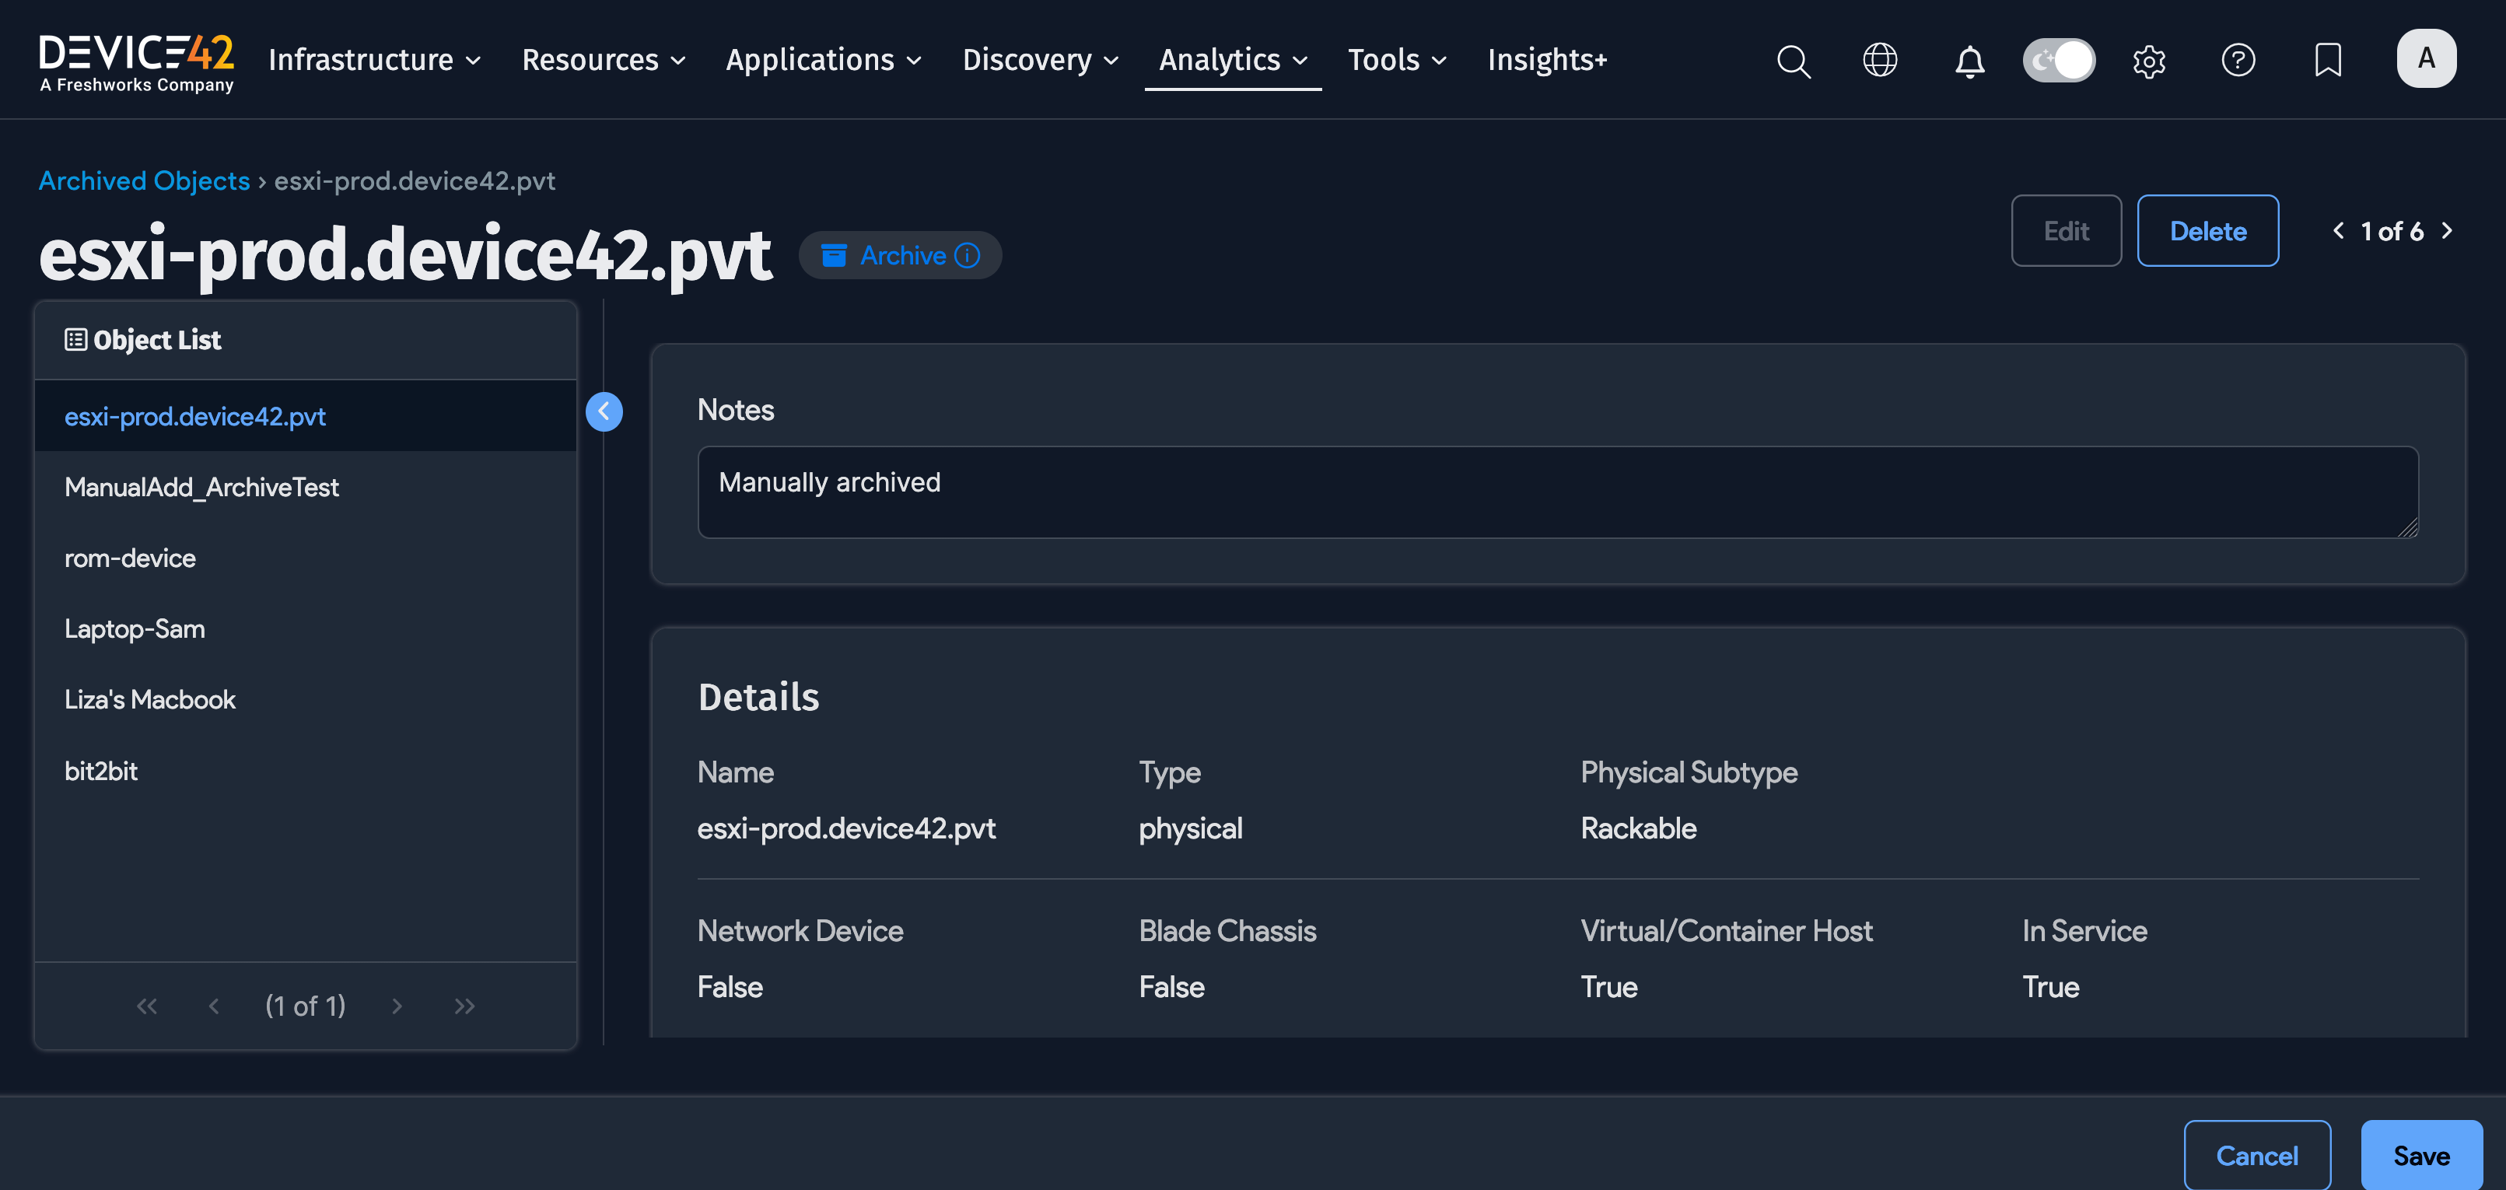The width and height of the screenshot is (2506, 1190).
Task: Go to Archived Objects breadcrumb link
Action: click(x=144, y=181)
